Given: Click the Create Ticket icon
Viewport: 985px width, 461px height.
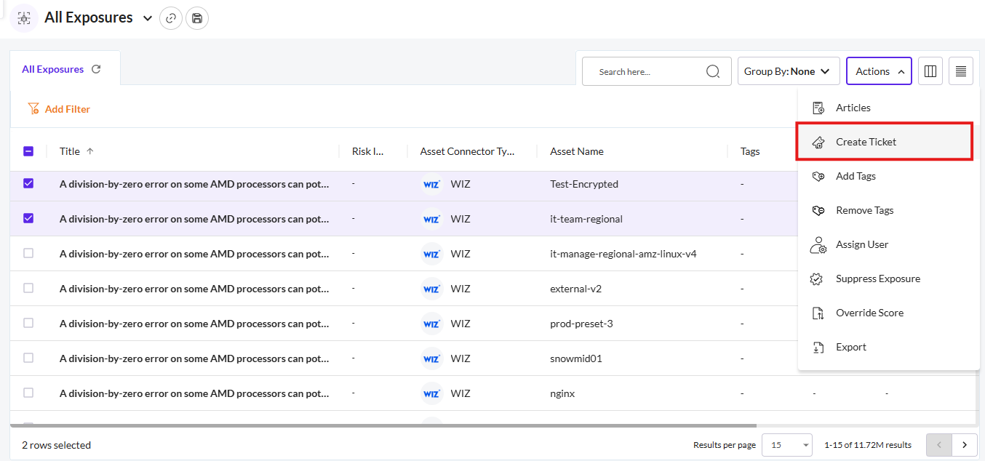Looking at the screenshot, I should [818, 142].
